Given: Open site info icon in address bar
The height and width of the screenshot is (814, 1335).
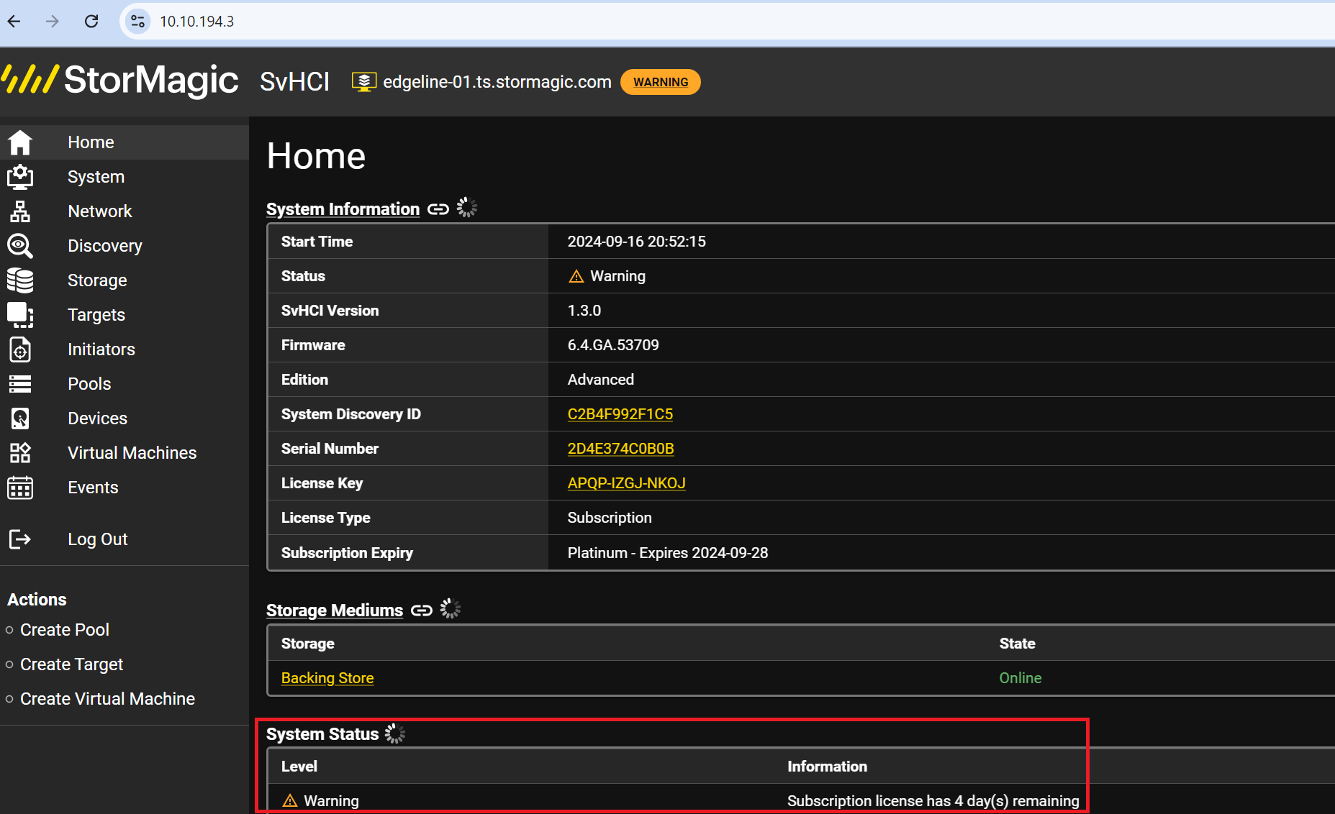Looking at the screenshot, I should [x=137, y=22].
